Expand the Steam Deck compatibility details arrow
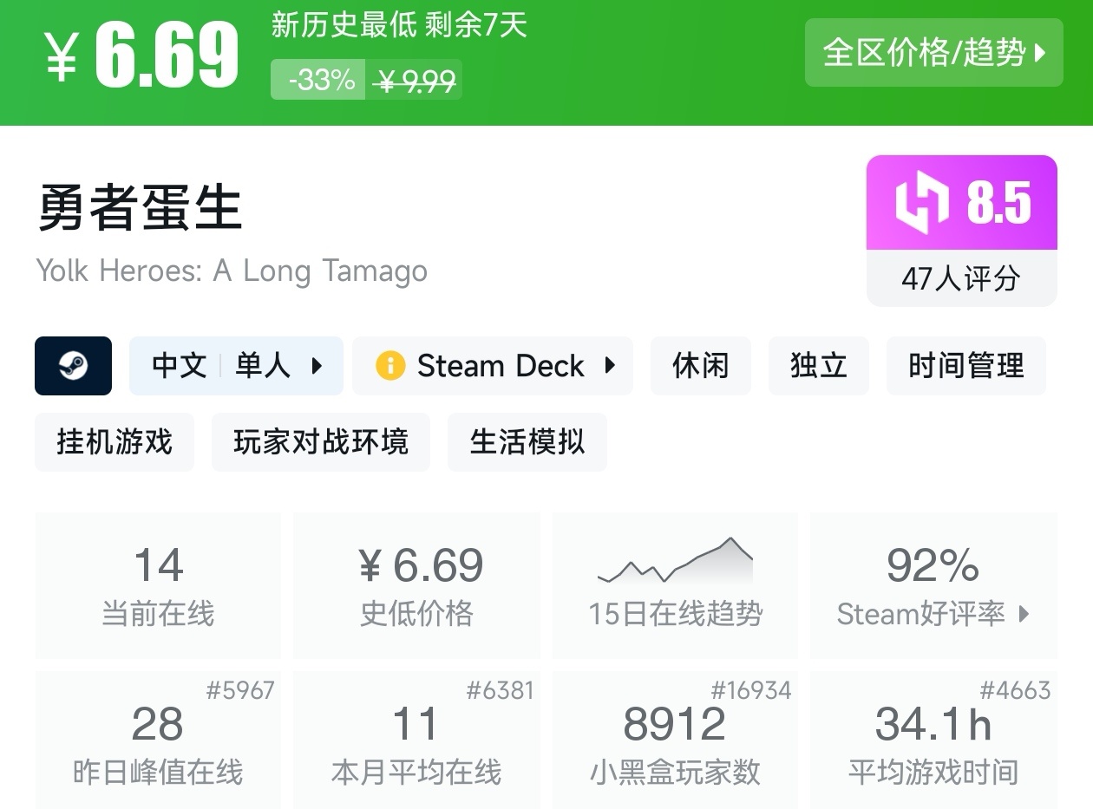 [610, 366]
